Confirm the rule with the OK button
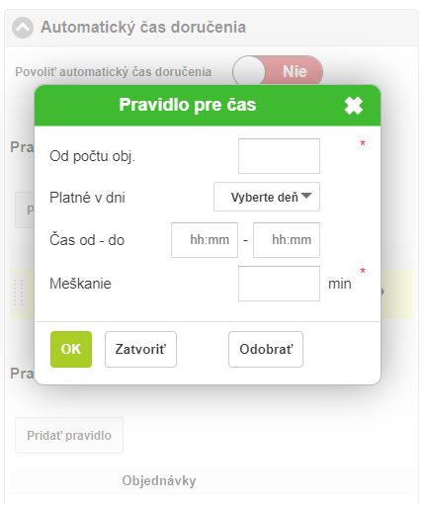 click(71, 349)
